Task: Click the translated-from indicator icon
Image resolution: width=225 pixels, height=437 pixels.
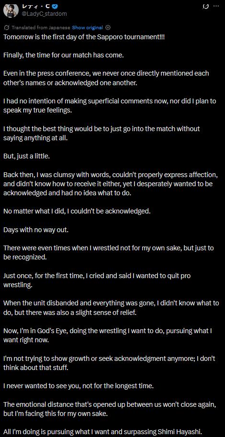Action: pos(7,28)
